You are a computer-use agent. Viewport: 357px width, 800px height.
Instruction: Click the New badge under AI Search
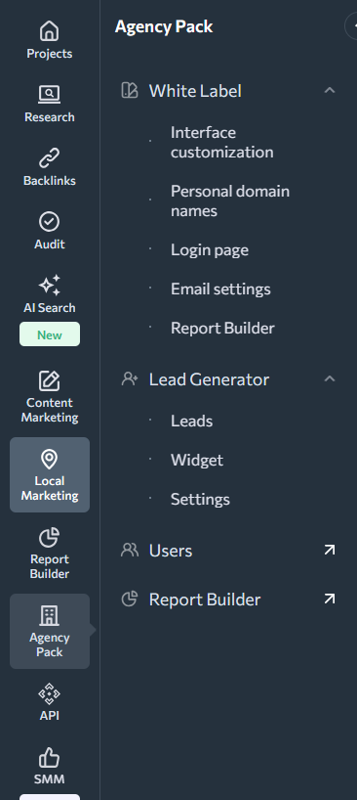click(50, 334)
